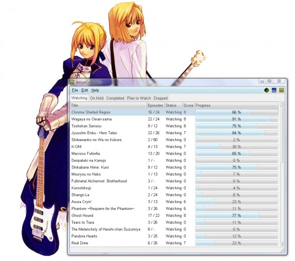Viewport: 295px width, 261px height.
Task: Open the Help menu
Action: (95, 90)
